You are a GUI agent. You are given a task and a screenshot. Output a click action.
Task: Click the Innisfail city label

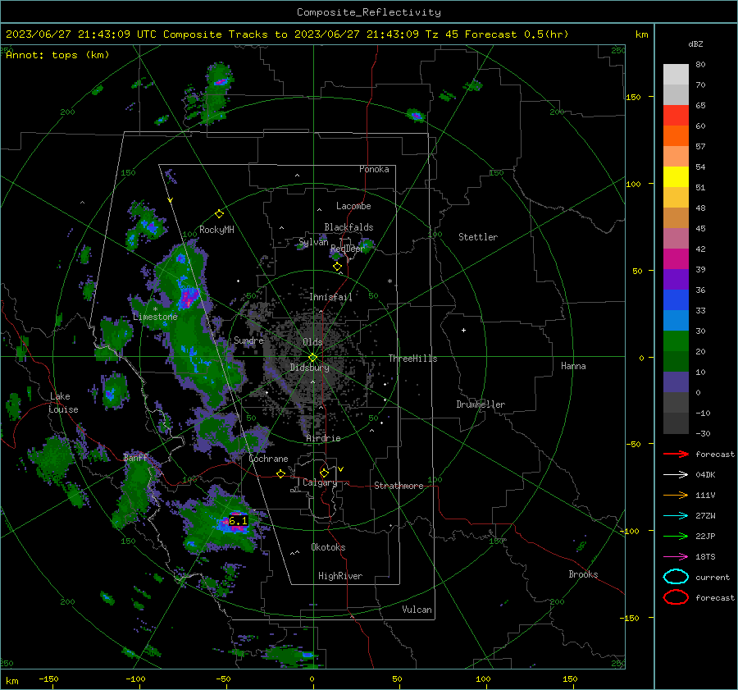pos(330,297)
